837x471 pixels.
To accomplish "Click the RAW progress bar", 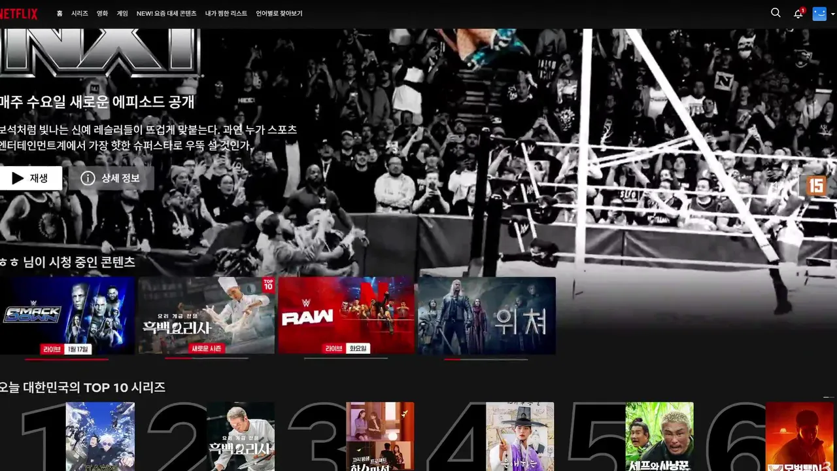I will tap(346, 359).
